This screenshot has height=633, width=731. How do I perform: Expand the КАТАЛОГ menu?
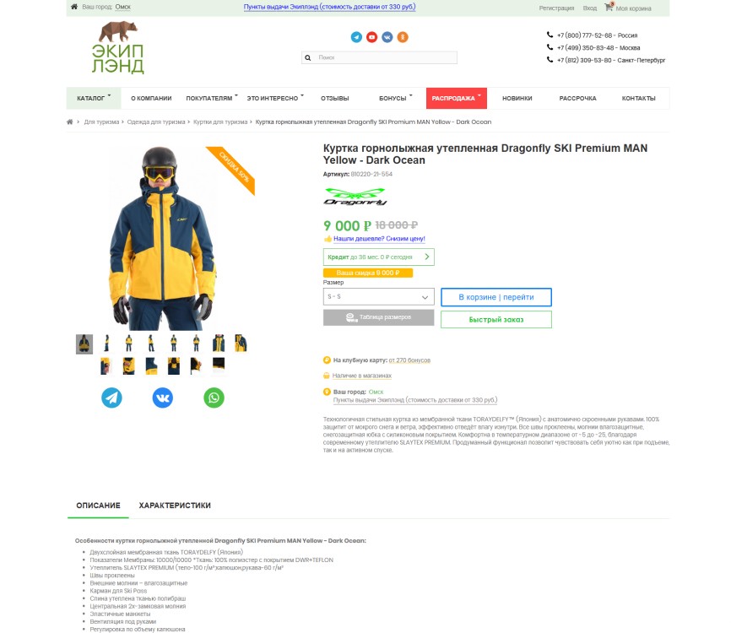pos(94,99)
